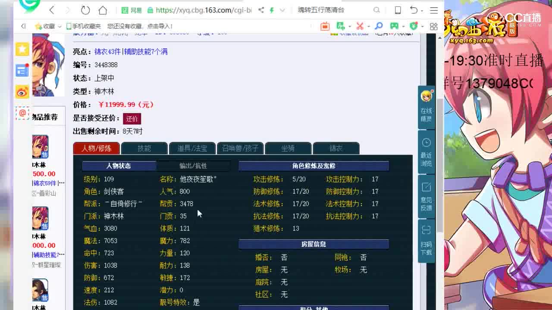
Task: Select the 人物/修炼 tab
Action: click(x=96, y=148)
